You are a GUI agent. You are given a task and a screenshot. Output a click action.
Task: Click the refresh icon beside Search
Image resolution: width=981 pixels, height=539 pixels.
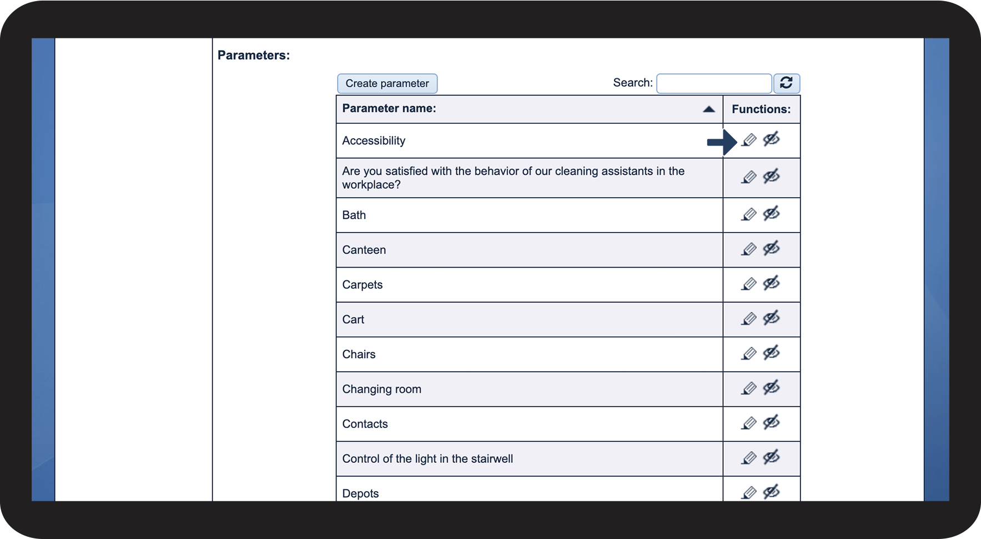pyautogui.click(x=786, y=83)
